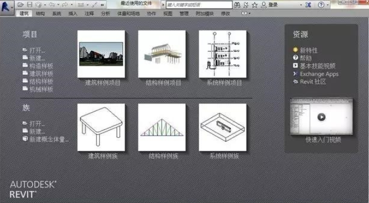The height and width of the screenshot is (203, 369).
Task: Switch to the 结构 ribbon tab
Action: (40, 14)
